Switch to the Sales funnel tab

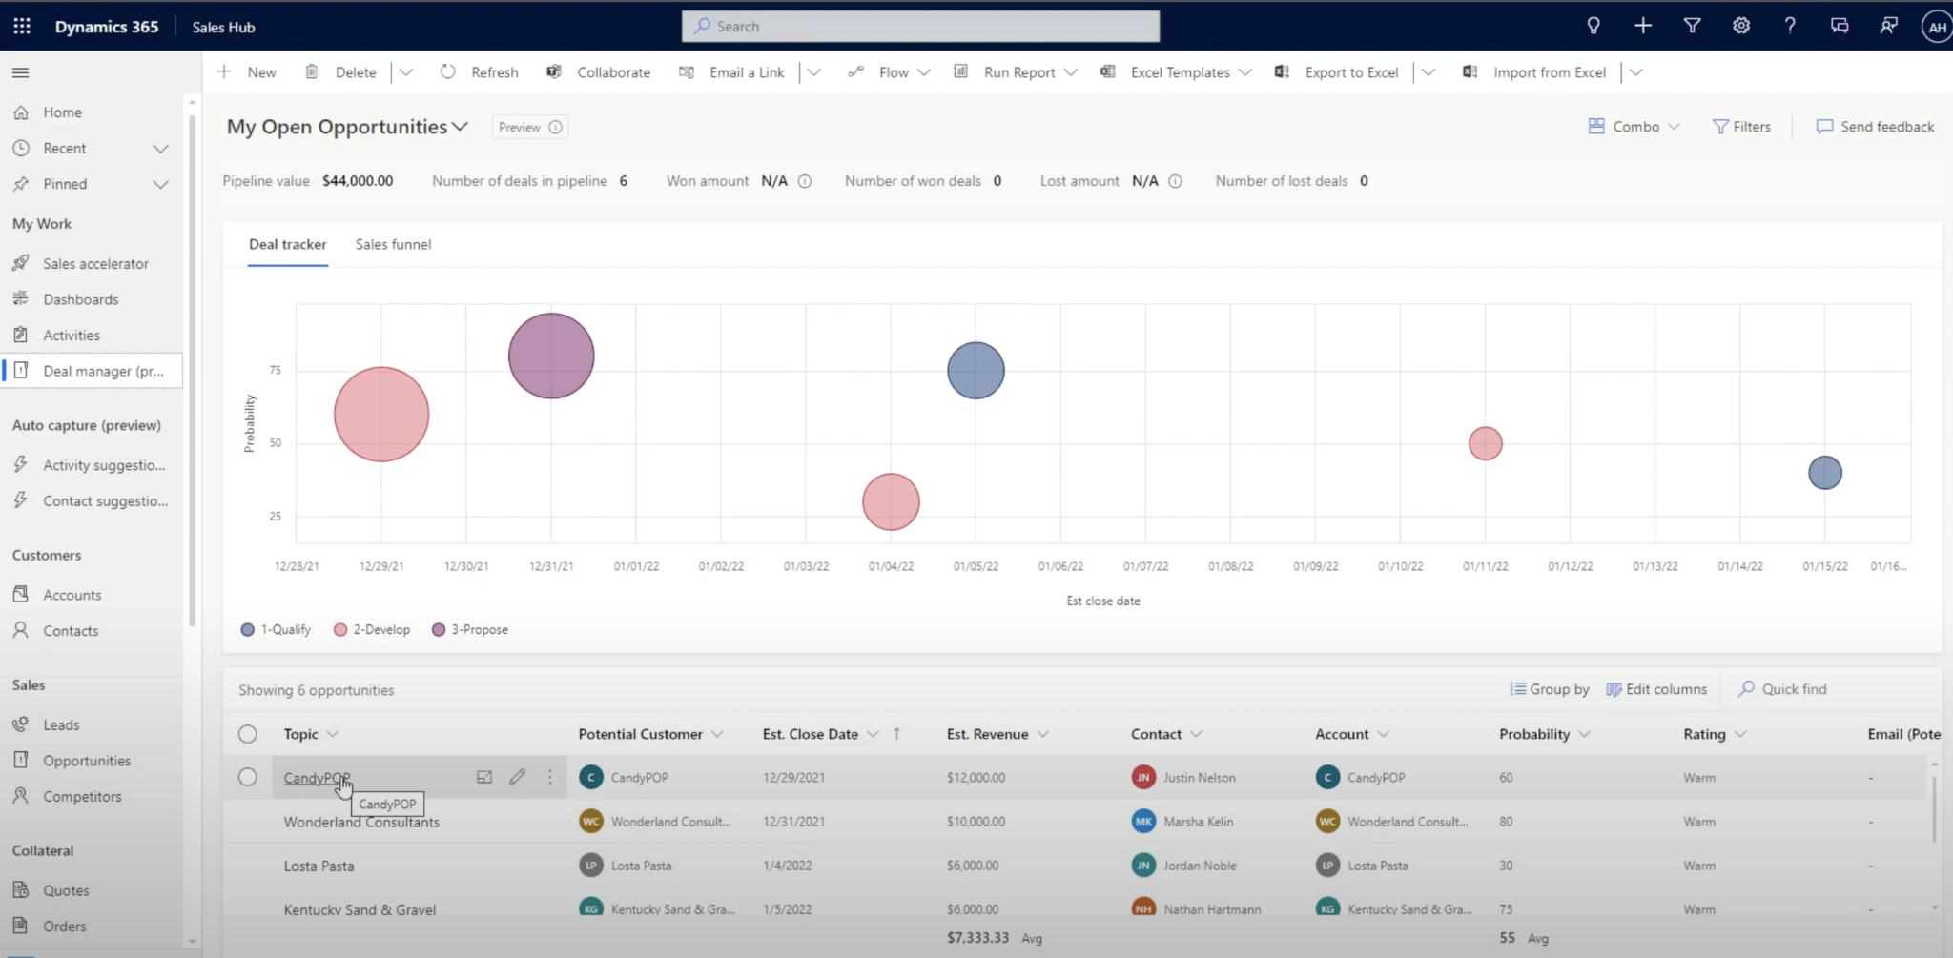(x=393, y=244)
